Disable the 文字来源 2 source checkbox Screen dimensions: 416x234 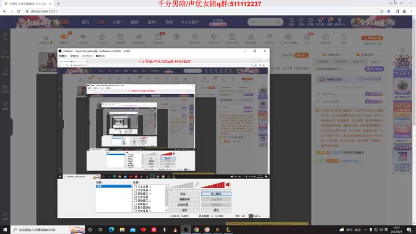pyautogui.click(x=136, y=211)
